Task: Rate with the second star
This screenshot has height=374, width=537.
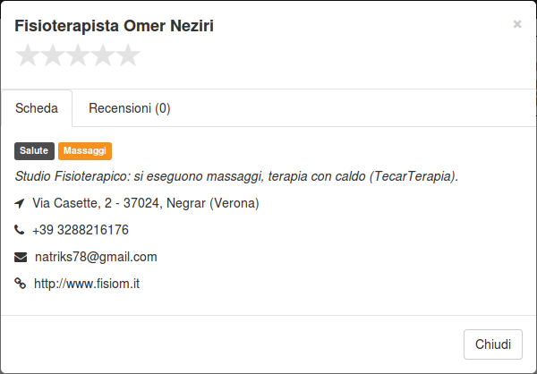Action: click(53, 55)
